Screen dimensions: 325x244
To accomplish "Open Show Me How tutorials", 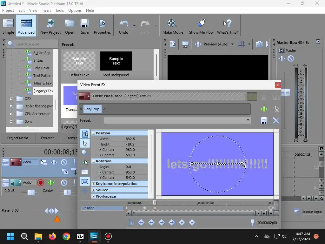I will click(x=201, y=26).
